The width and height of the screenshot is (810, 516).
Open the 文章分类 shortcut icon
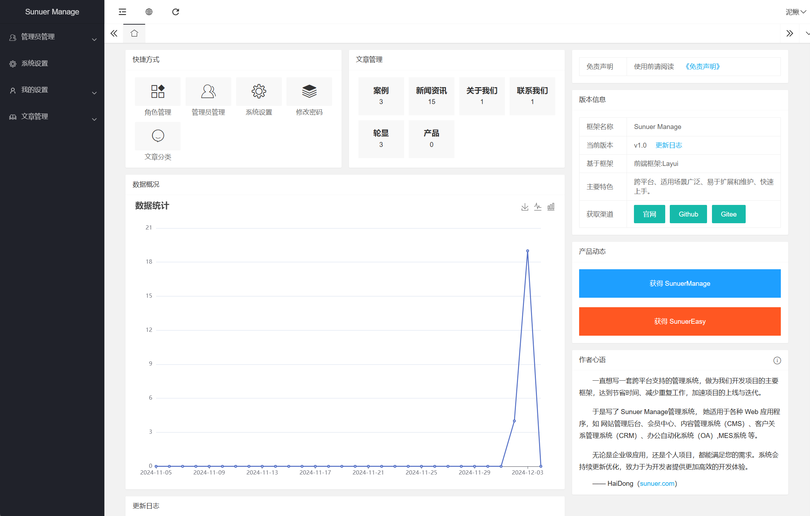(x=158, y=136)
